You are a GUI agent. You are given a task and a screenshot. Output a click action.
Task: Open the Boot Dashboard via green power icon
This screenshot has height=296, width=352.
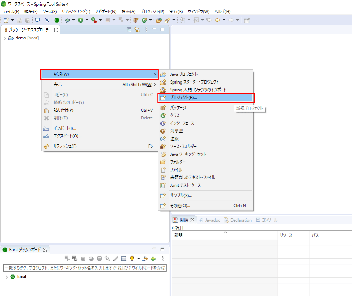57,20
